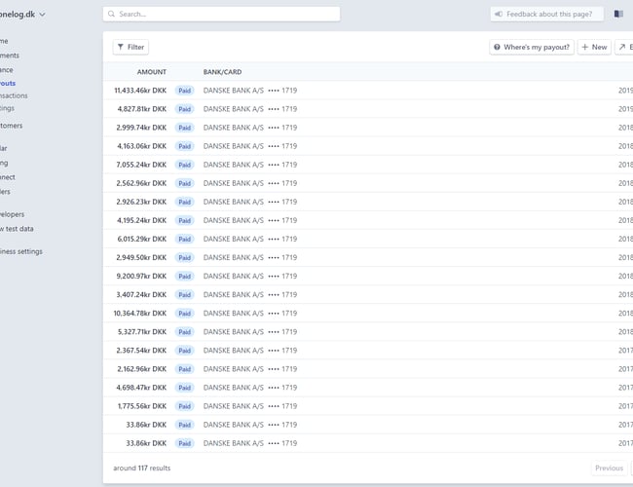Click Paid badge on 11,433.46kr payout
Screen dimensions: 633x487
tap(184, 91)
